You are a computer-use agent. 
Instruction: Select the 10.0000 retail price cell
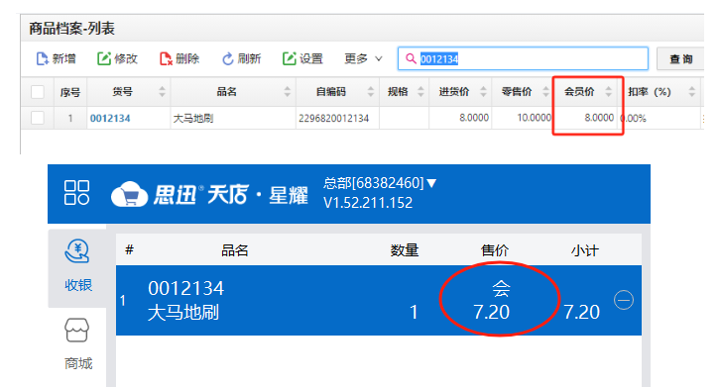(x=522, y=118)
